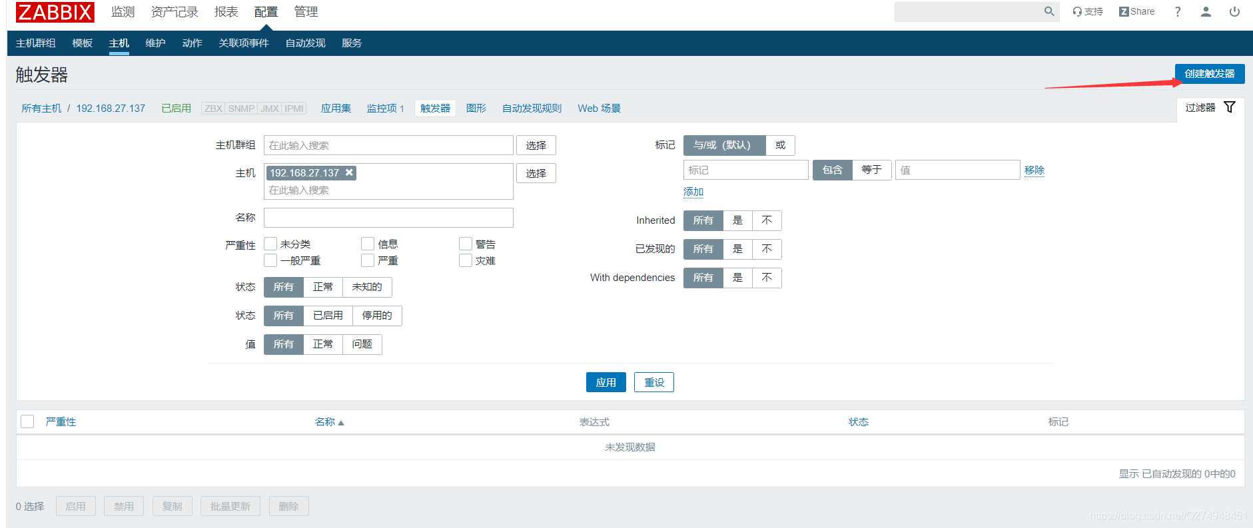Switch to 自动发现规则 tab
This screenshot has height=528, width=1253.
click(x=532, y=109)
